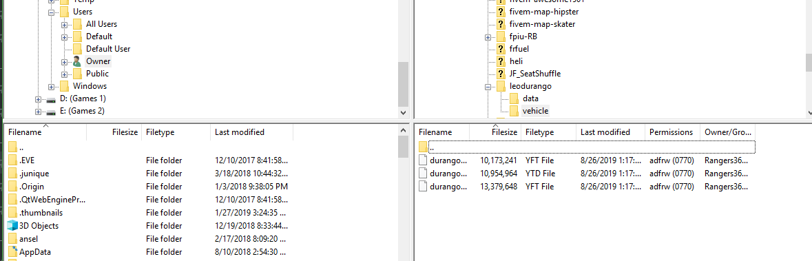This screenshot has height=261, width=812.
Task: Click the 3D Objects cube icon
Action: [x=12, y=226]
